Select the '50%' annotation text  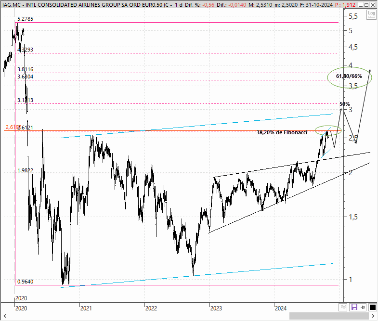coord(344,104)
